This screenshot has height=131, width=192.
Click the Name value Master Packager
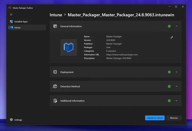click(114, 36)
